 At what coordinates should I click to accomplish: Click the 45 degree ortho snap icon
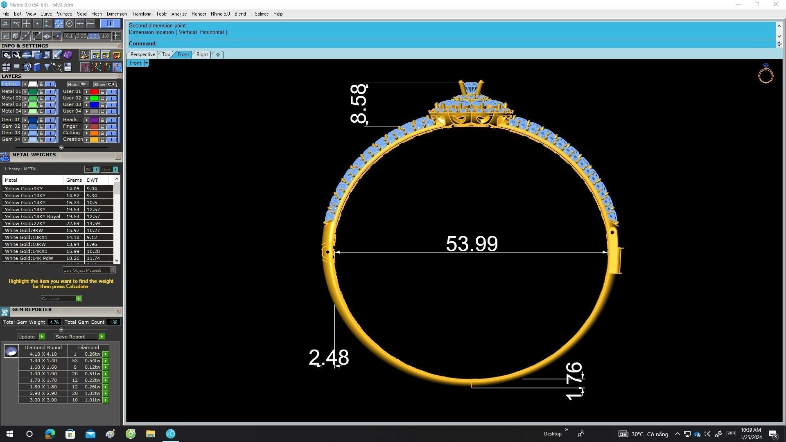(x=36, y=36)
